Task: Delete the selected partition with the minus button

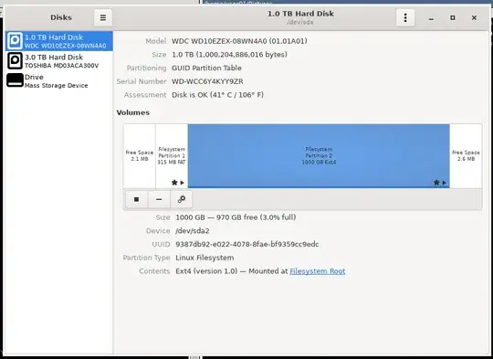Action: [x=159, y=199]
